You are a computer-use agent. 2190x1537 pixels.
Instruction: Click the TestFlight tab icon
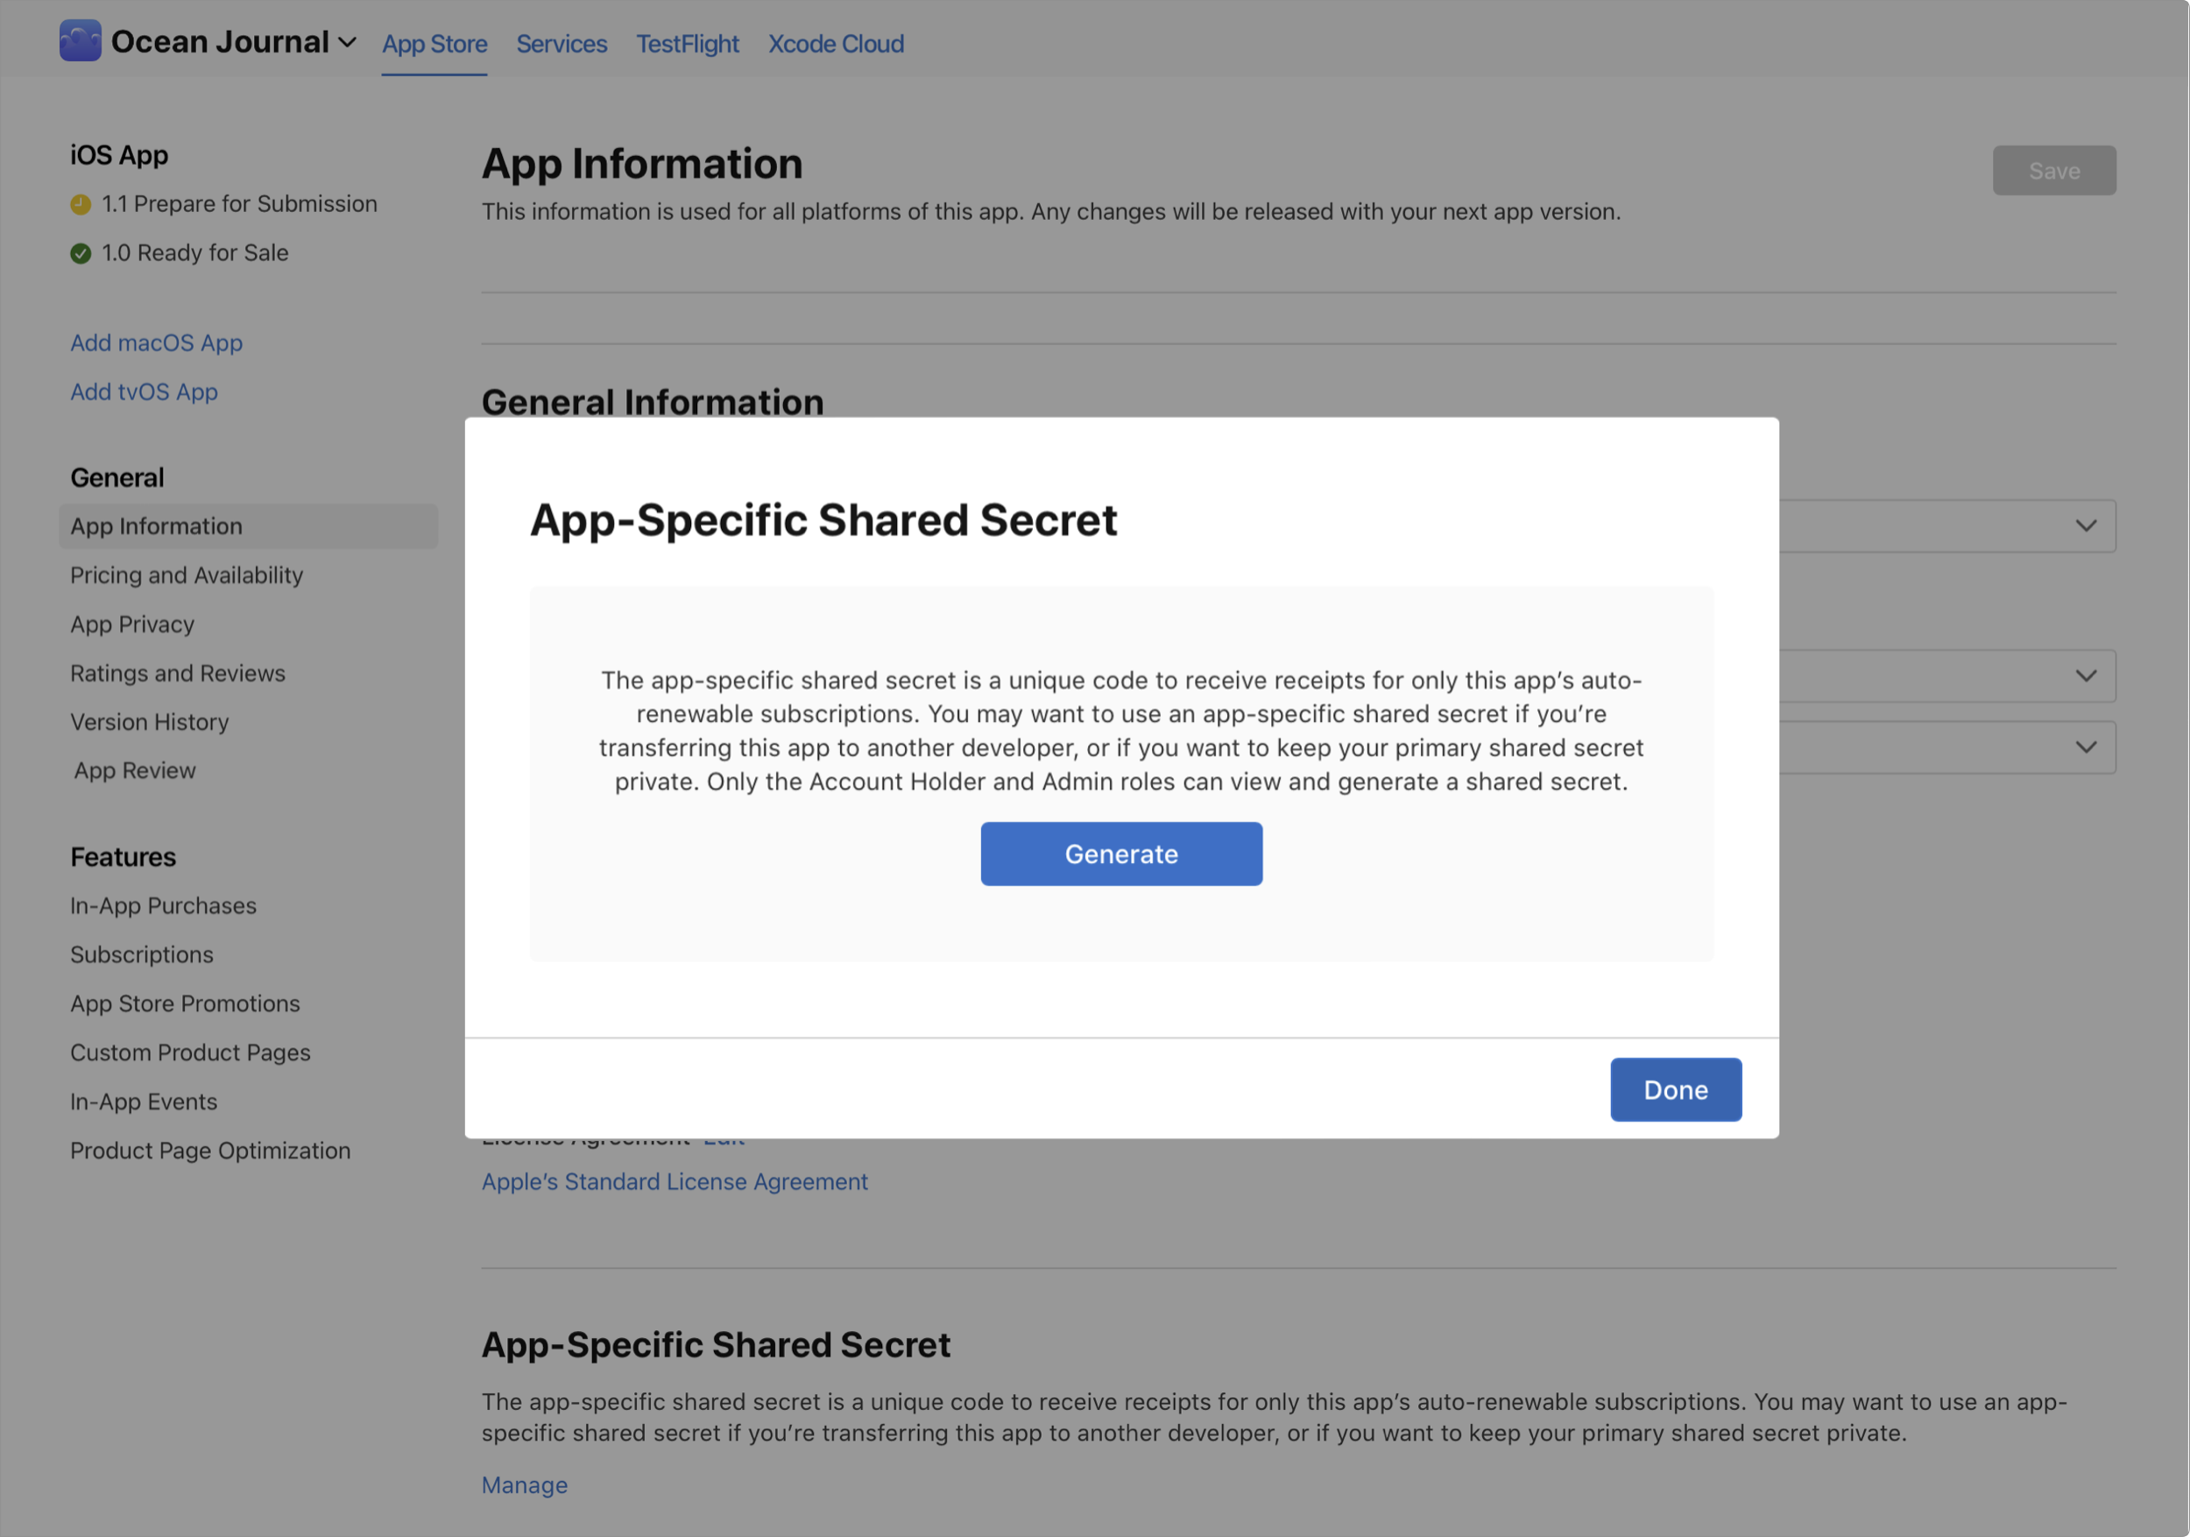pyautogui.click(x=688, y=42)
